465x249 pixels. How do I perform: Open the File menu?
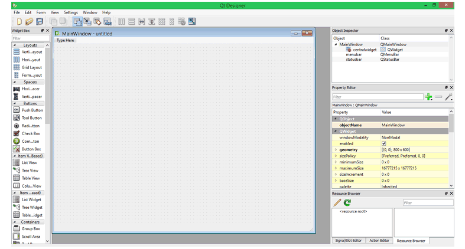click(x=17, y=12)
